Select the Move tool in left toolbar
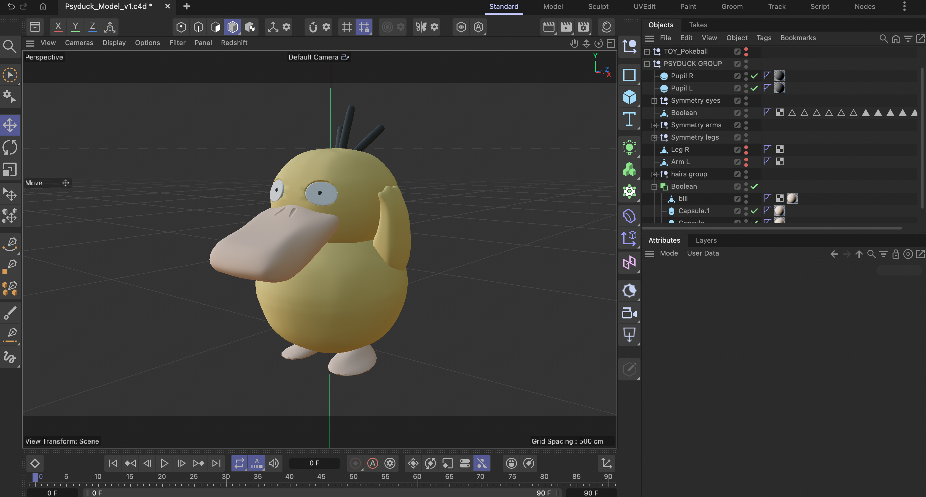The width and height of the screenshot is (926, 497). click(x=10, y=125)
